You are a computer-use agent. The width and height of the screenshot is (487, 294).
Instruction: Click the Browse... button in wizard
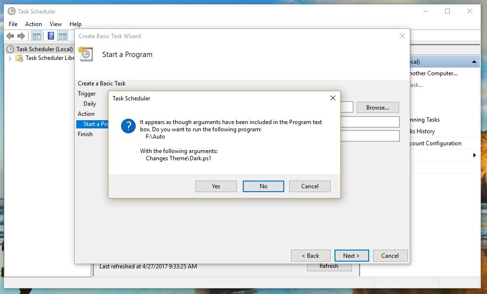click(377, 108)
